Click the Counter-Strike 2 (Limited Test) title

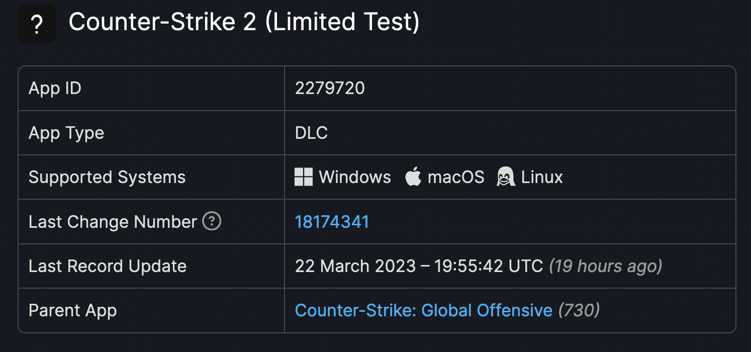coord(244,22)
